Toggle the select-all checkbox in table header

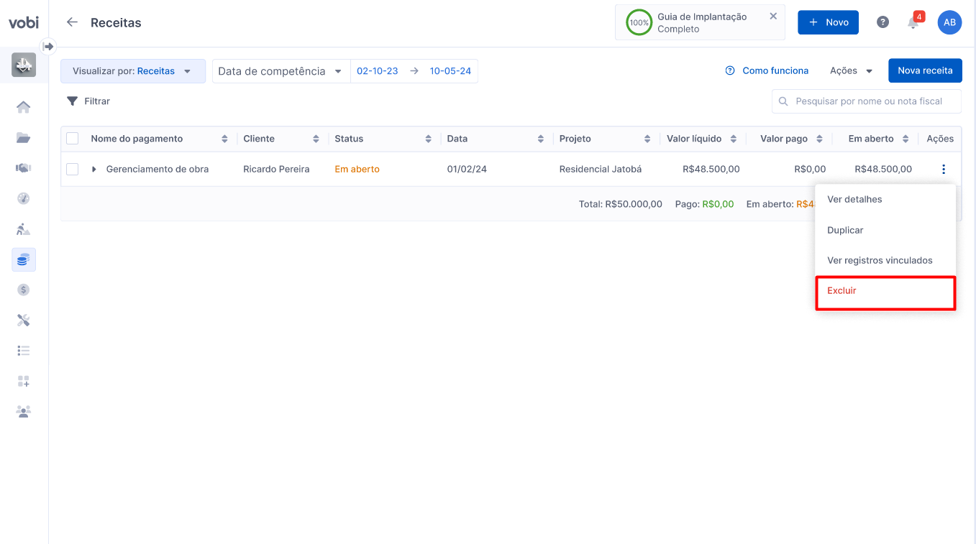72,139
